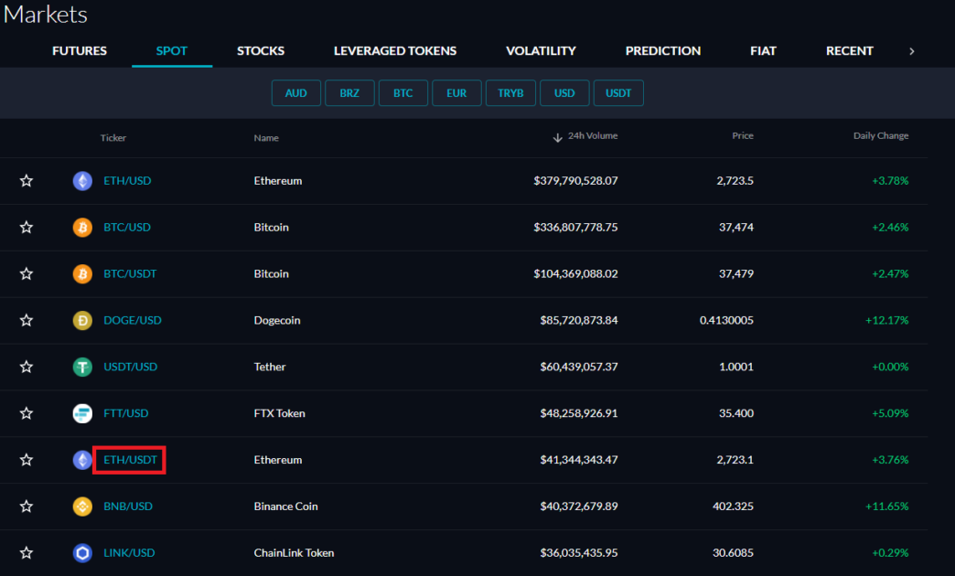Show more market tabs with right chevron

(912, 51)
